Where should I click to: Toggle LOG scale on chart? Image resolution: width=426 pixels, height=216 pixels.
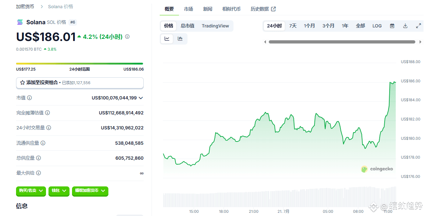click(377, 26)
